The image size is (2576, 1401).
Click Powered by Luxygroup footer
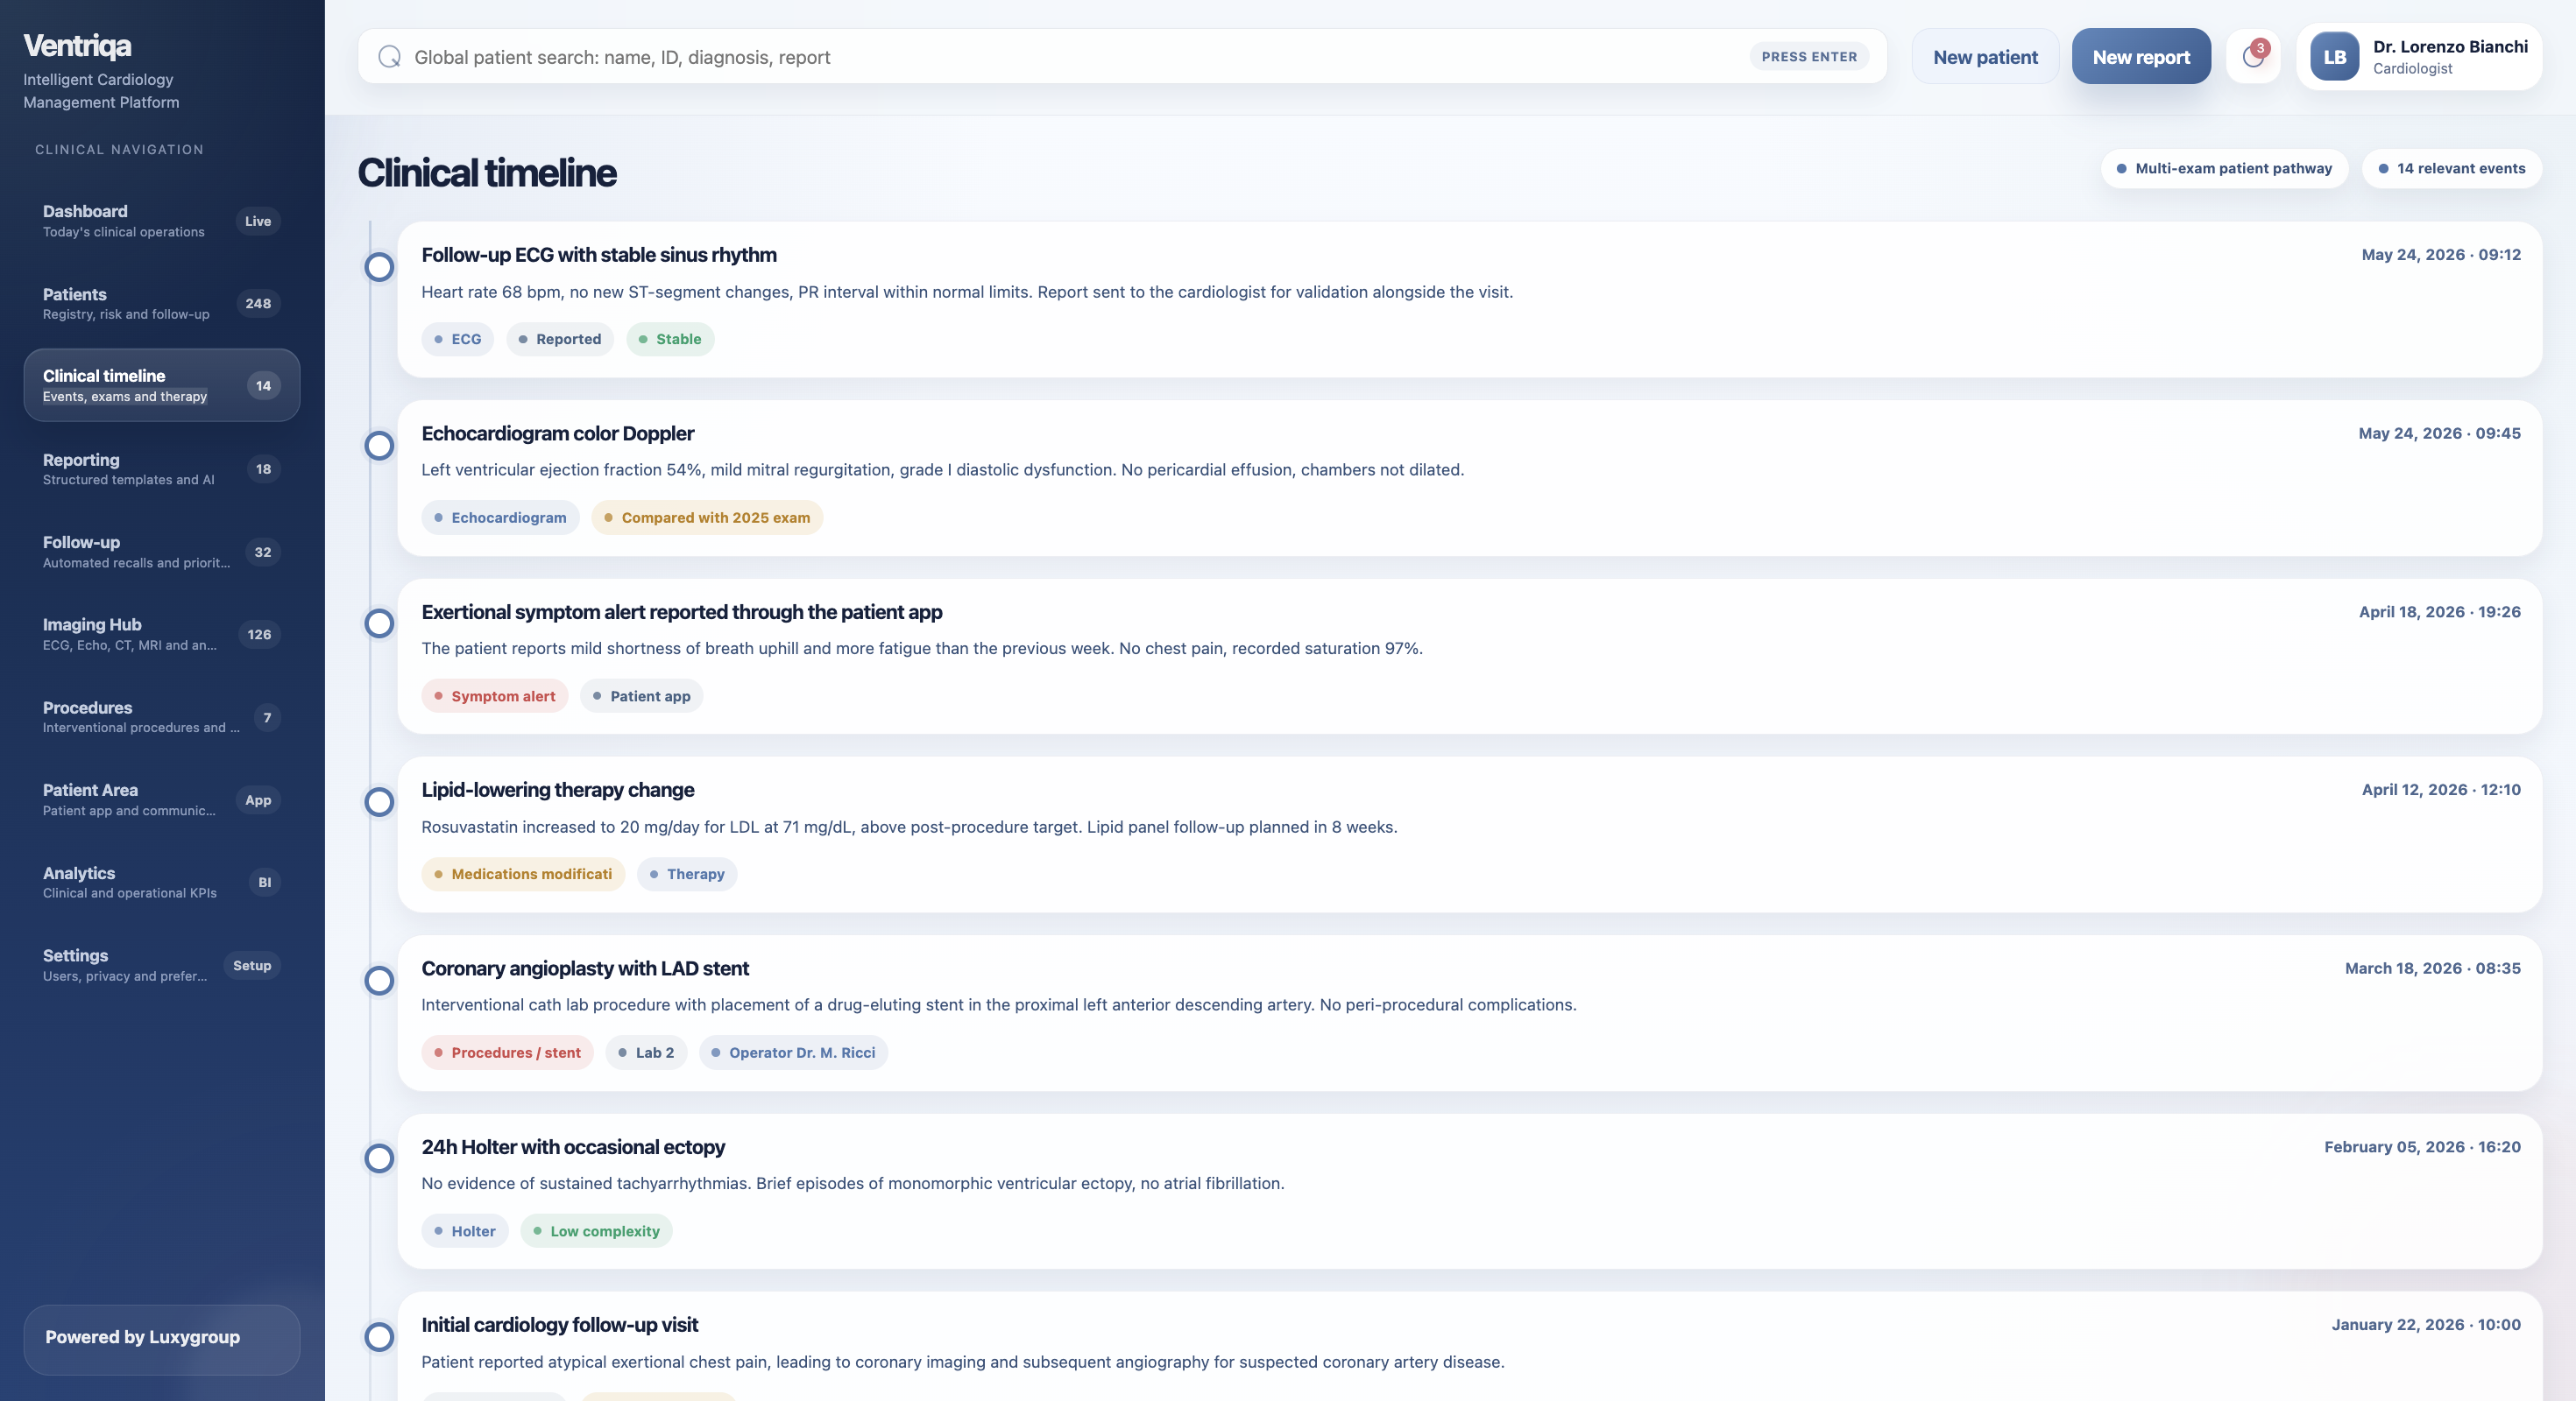click(x=161, y=1339)
